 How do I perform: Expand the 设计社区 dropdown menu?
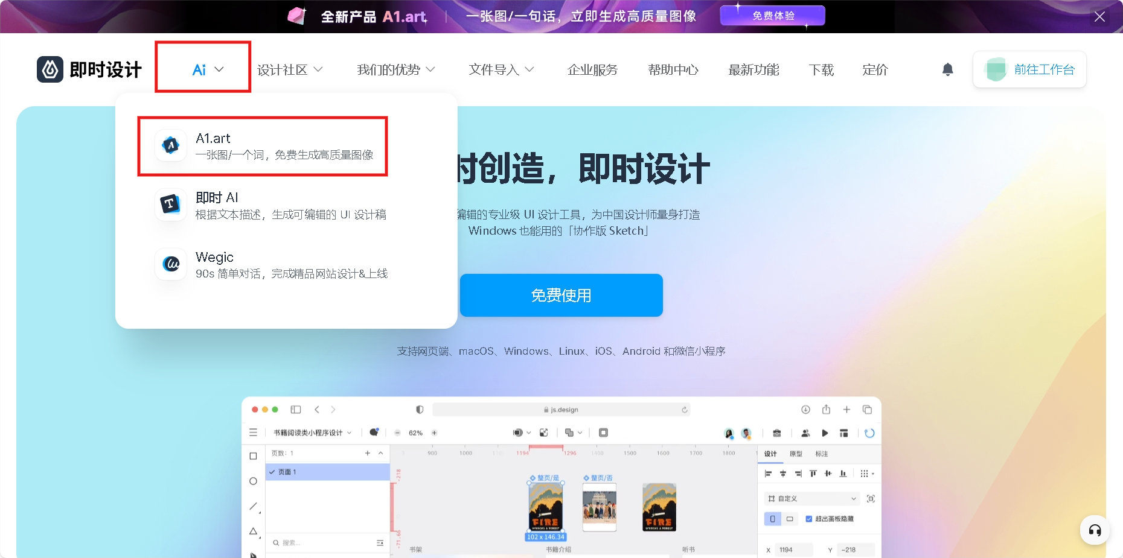click(290, 70)
